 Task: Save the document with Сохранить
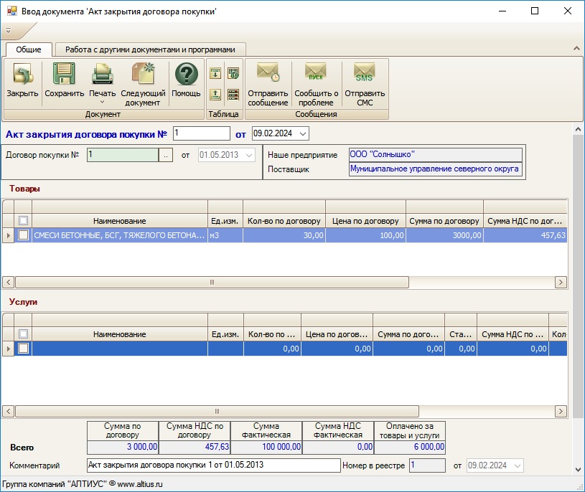click(x=64, y=75)
